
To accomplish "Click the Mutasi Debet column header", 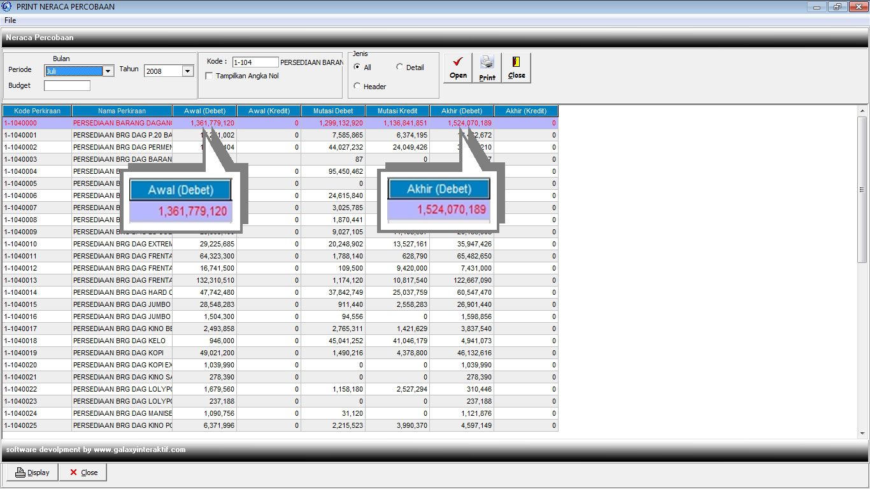I will [x=333, y=111].
